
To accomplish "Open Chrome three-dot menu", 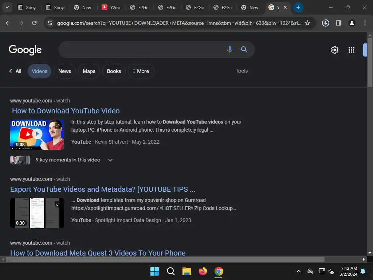I will (x=365, y=23).
